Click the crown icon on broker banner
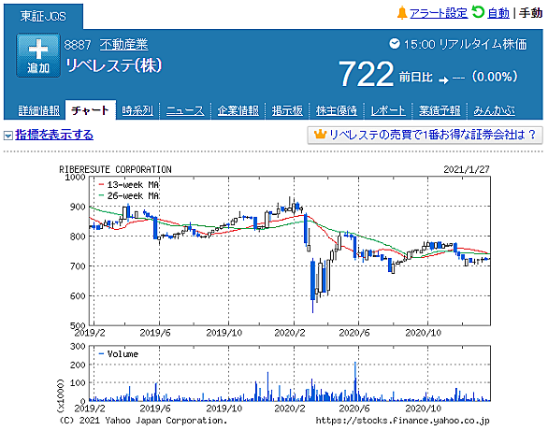 [320, 134]
